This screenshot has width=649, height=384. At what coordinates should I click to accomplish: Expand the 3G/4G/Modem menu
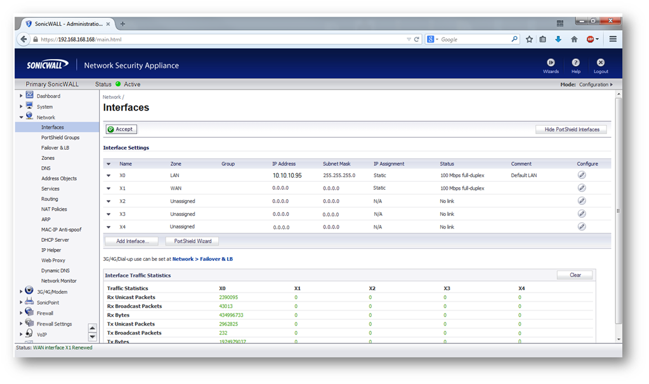tap(21, 292)
